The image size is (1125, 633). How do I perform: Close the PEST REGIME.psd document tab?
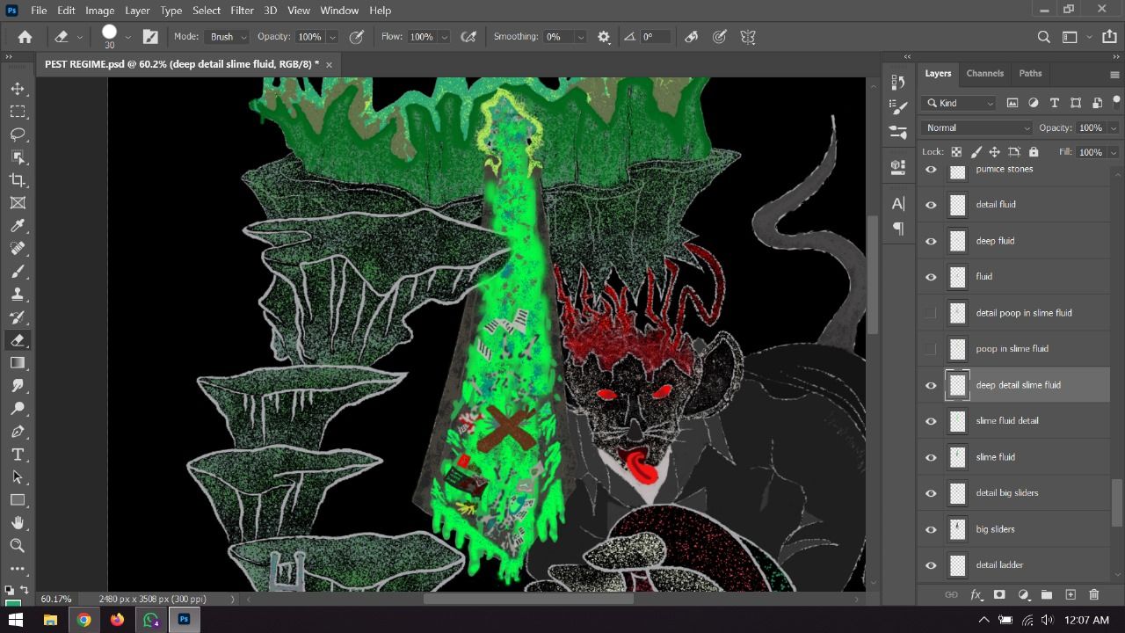pyautogui.click(x=329, y=64)
